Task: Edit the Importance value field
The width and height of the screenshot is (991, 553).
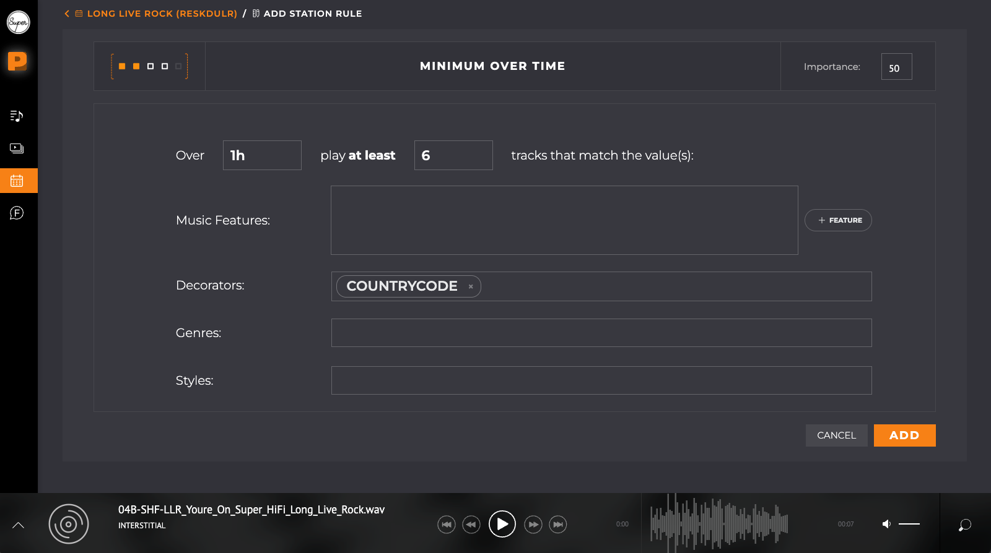Action: coord(896,67)
